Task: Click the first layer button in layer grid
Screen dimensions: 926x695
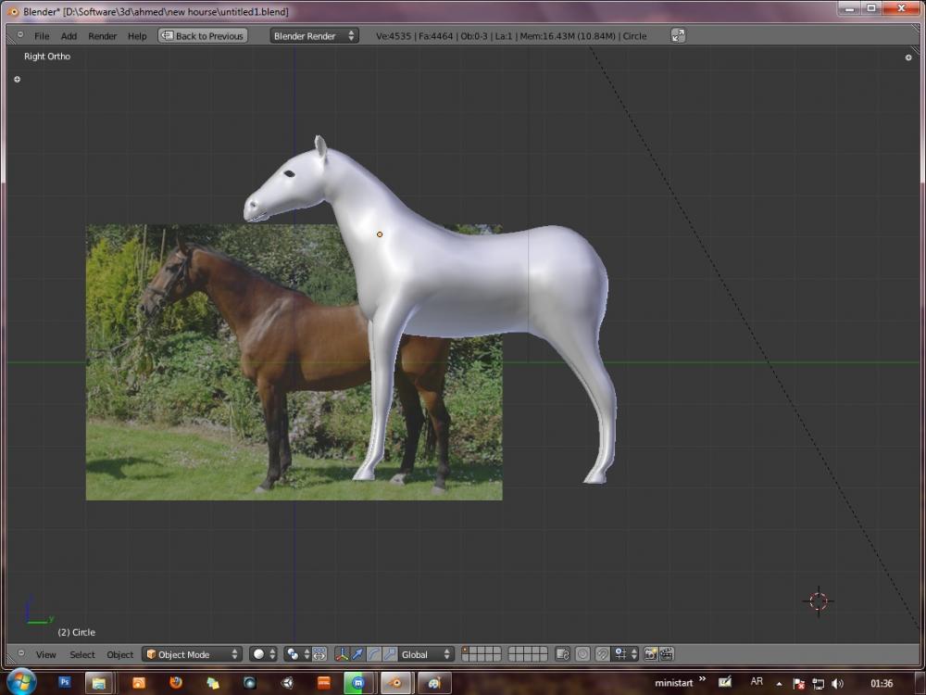Action: pos(467,651)
